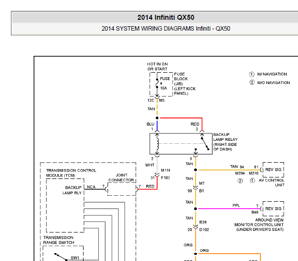Viewport: 298px width, 261px height.
Task: Click the circled 1 legend symbol beside W/ NAVIGATION
Action: point(252,74)
